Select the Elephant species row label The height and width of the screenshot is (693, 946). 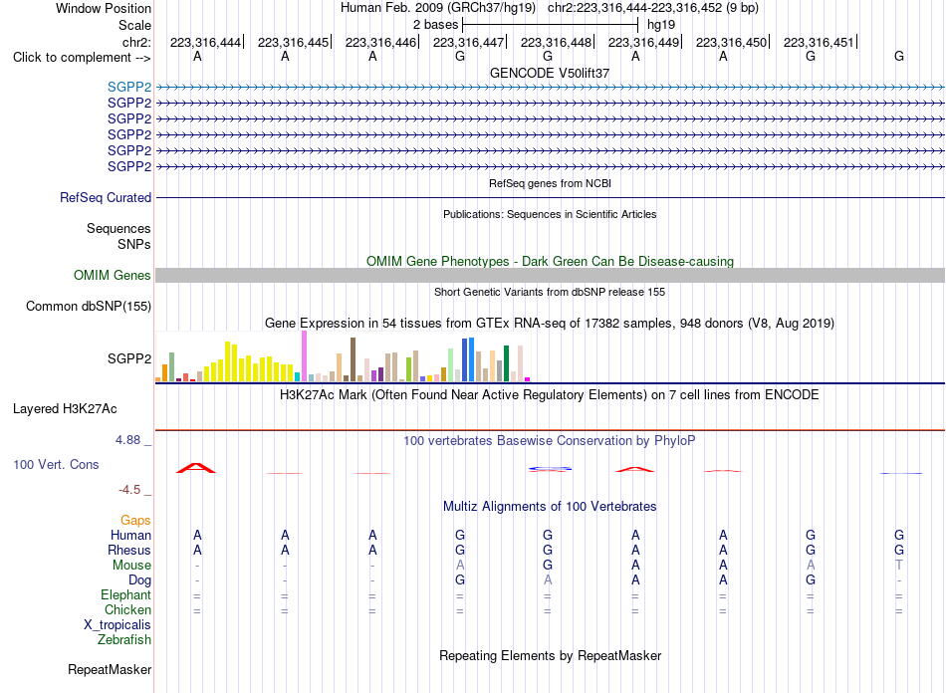pos(125,594)
